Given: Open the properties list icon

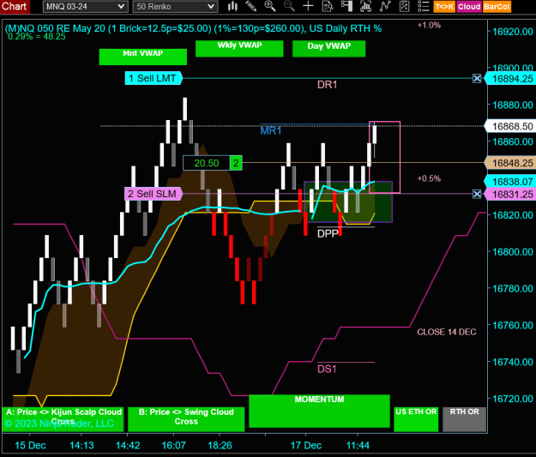Looking at the screenshot, I should click(x=424, y=6).
